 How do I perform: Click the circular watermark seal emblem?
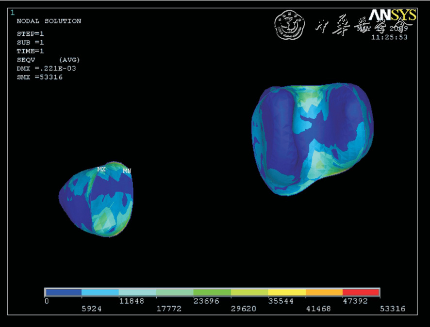(x=290, y=25)
